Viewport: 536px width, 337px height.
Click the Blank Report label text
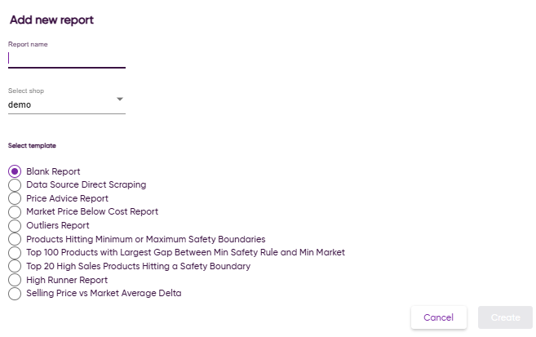[53, 171]
